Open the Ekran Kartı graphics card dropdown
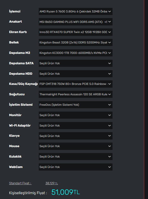The width and height of the screenshot is (148, 199). [x=76, y=32]
